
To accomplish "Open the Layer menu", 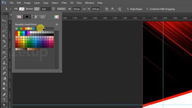I will [x=37, y=3].
